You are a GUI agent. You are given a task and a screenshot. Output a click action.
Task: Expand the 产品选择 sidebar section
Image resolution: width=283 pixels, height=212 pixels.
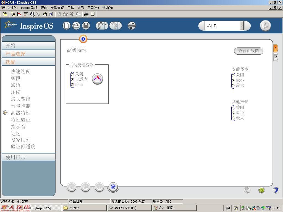coord(28,54)
